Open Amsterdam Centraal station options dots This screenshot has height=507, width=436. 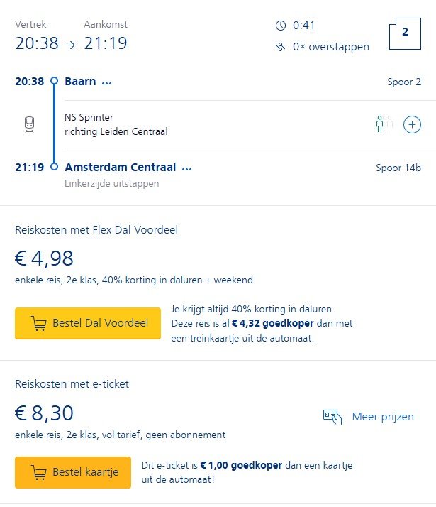[x=187, y=169]
